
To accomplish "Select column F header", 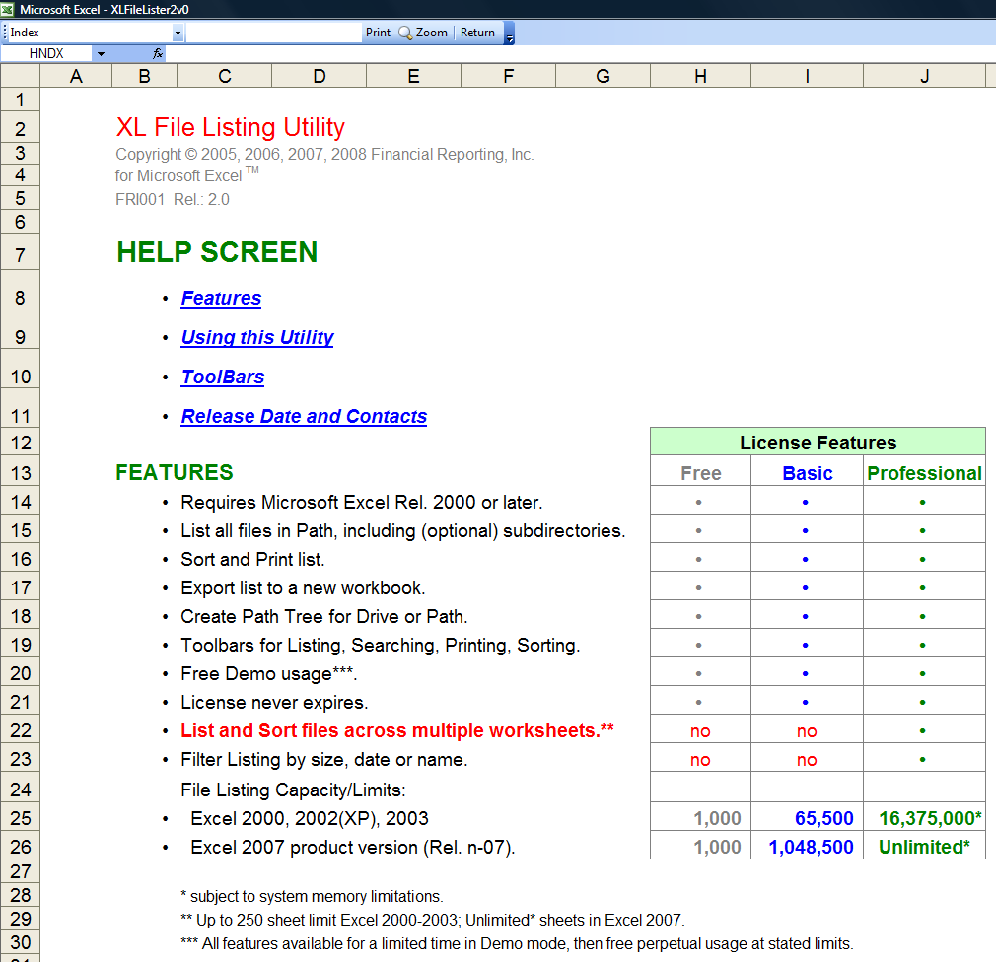I will 508,76.
